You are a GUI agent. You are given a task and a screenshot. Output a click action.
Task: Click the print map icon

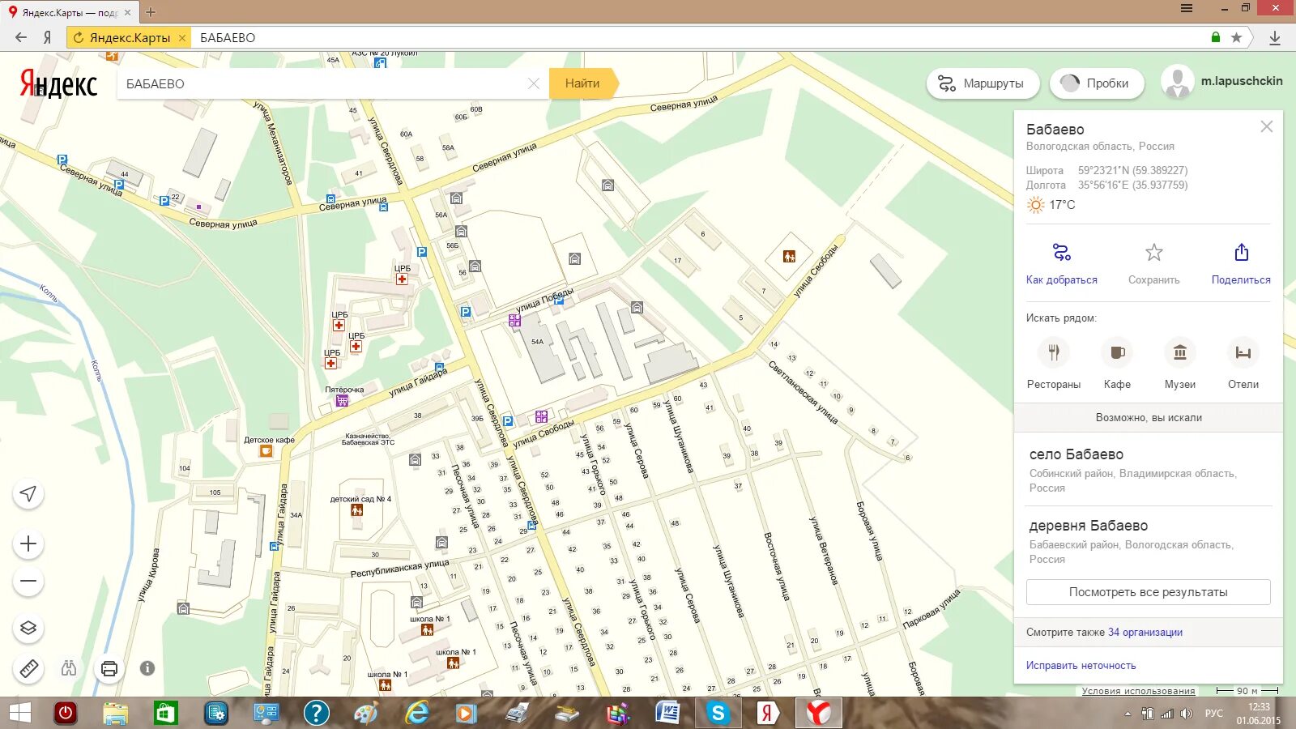[x=109, y=668]
